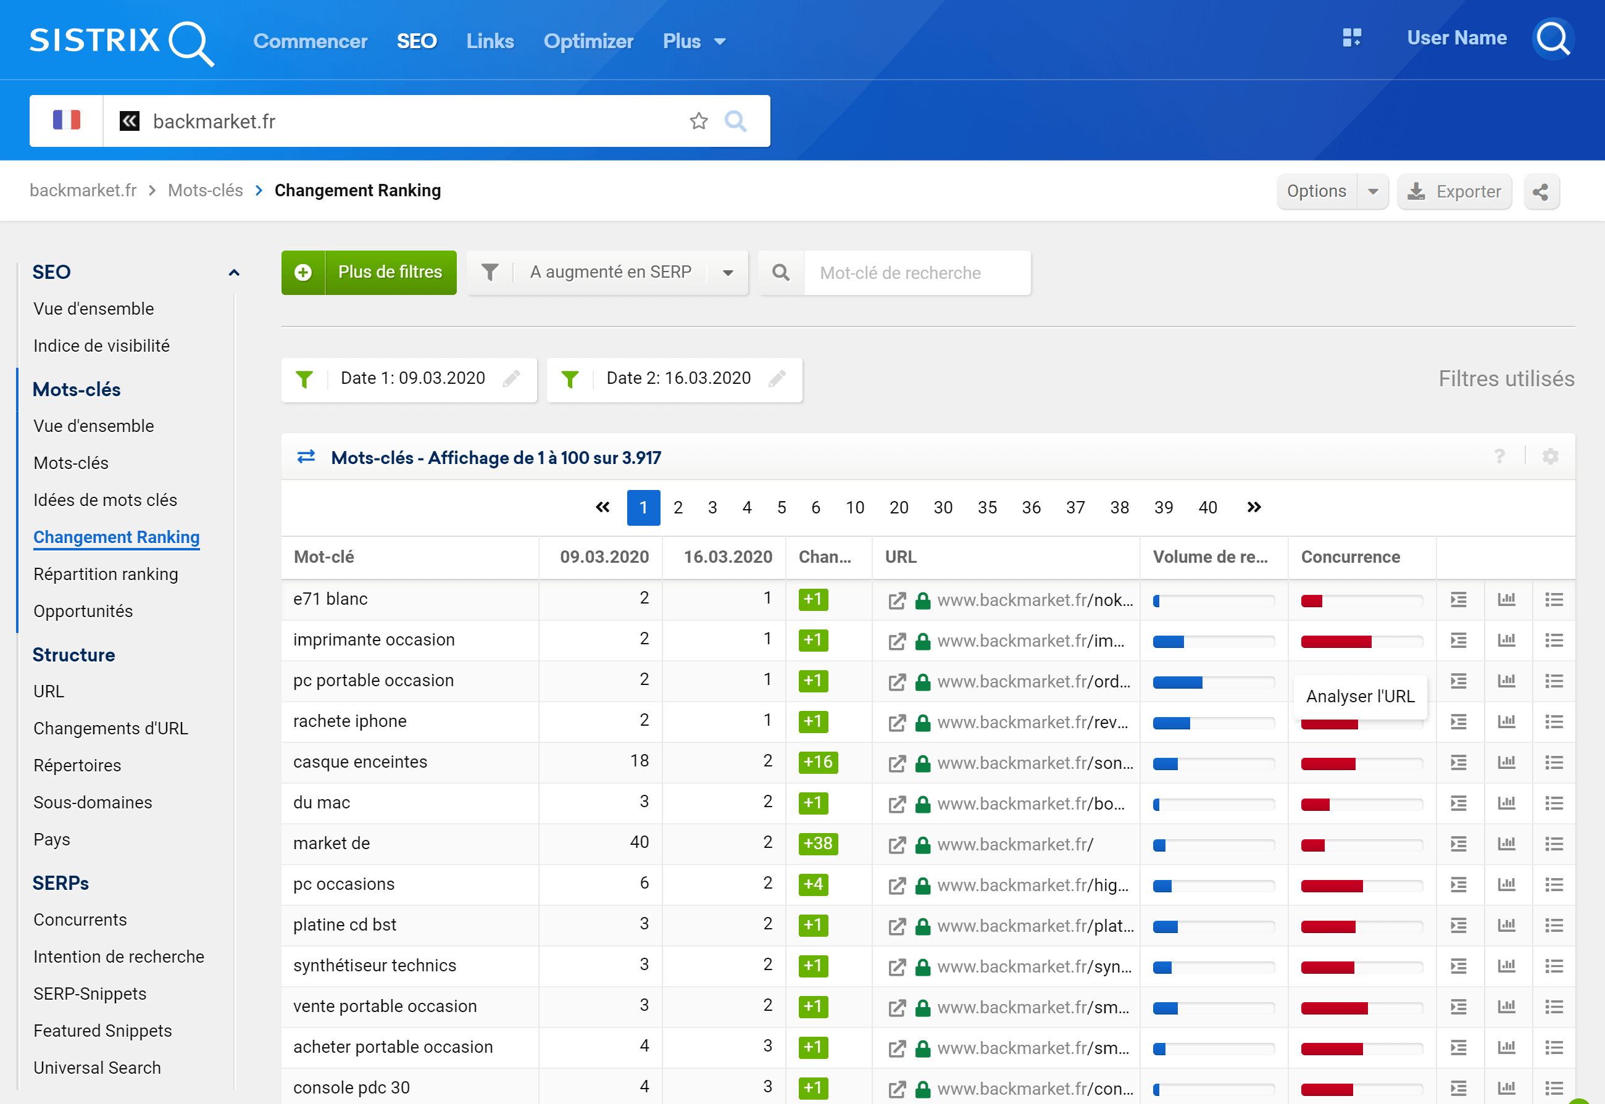Click the +38 change badge for market de

pos(818,844)
